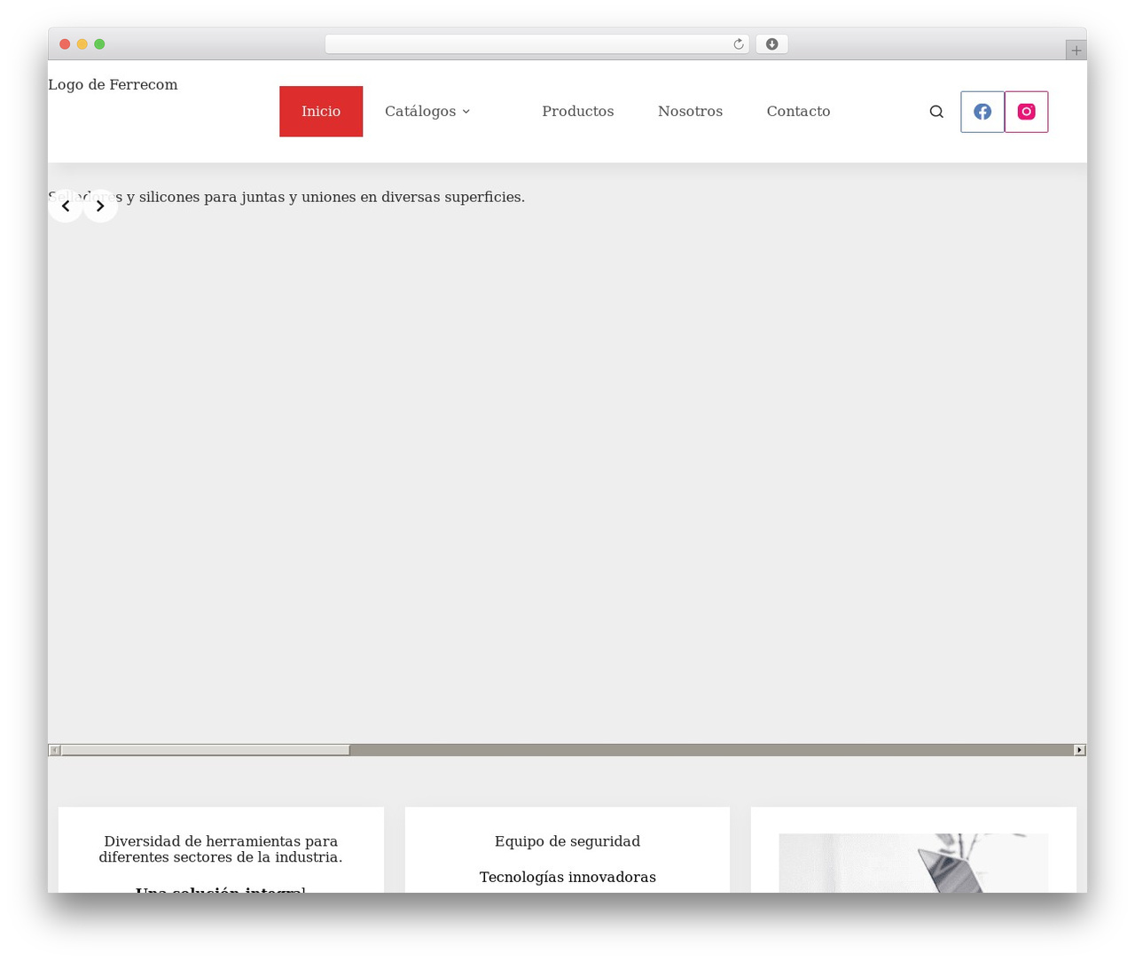This screenshot has width=1135, height=961.
Task: Advance to next slide arrow
Action: pos(100,206)
